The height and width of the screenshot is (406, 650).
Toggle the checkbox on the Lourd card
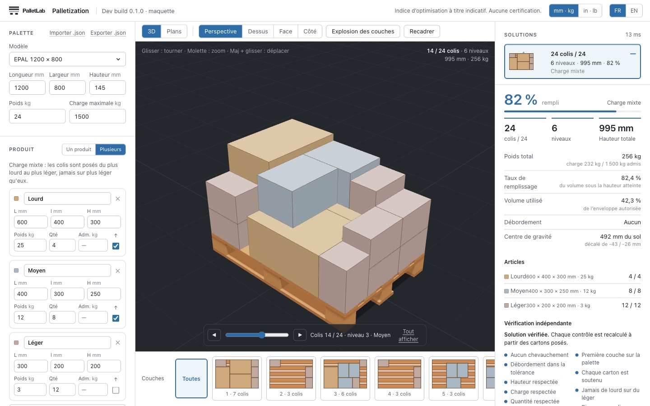click(x=116, y=246)
